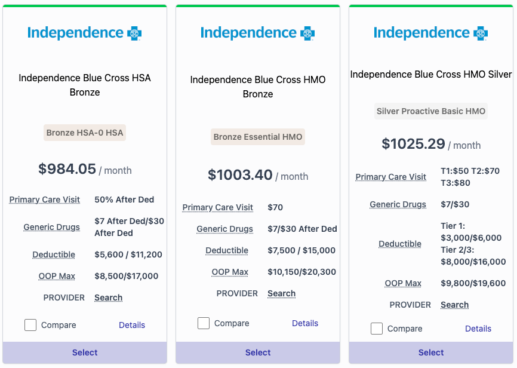Open Details for HSA Bronze plan
The image size is (517, 368).
point(132,325)
